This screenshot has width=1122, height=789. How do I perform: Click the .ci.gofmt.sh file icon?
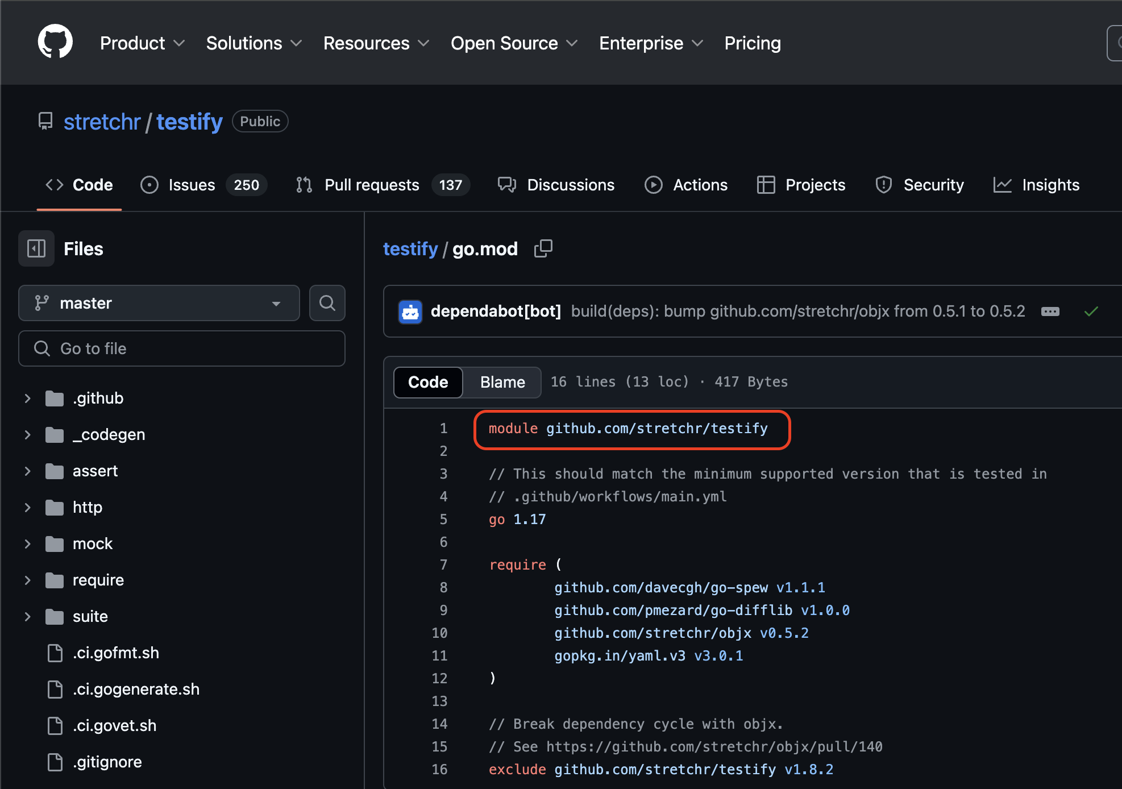point(55,653)
